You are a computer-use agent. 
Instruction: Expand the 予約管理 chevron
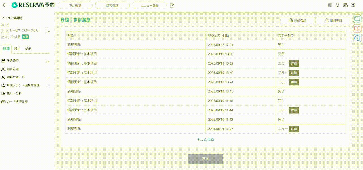(48, 61)
